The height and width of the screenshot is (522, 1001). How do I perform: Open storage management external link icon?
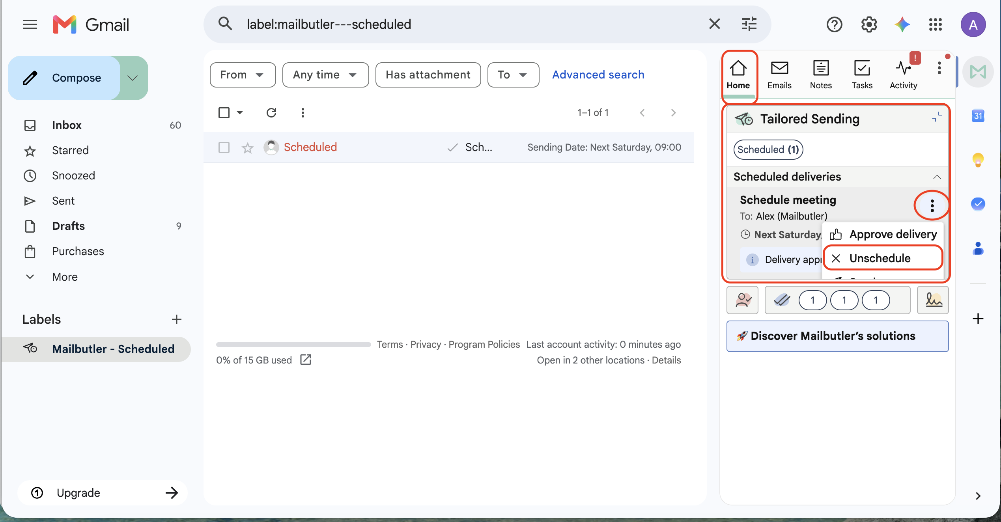pyautogui.click(x=306, y=360)
